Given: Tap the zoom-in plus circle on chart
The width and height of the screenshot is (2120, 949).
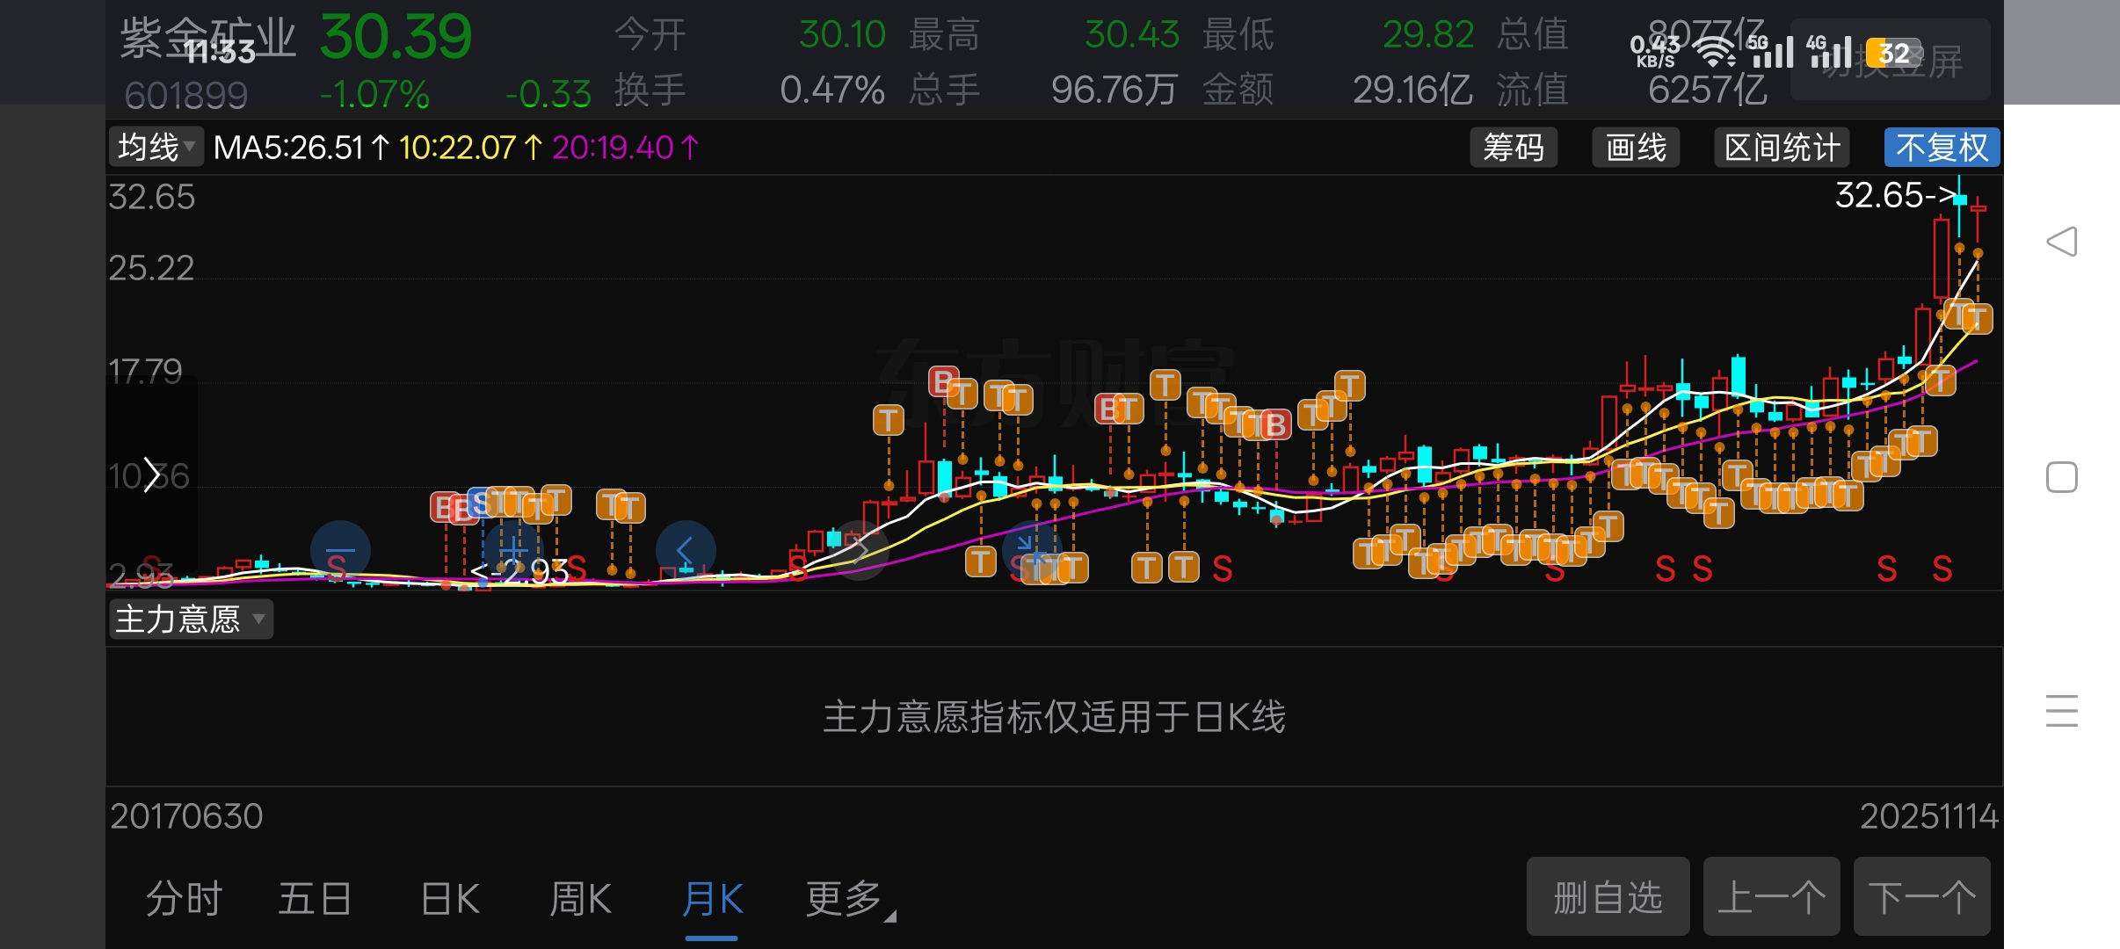Looking at the screenshot, I should [x=513, y=549].
